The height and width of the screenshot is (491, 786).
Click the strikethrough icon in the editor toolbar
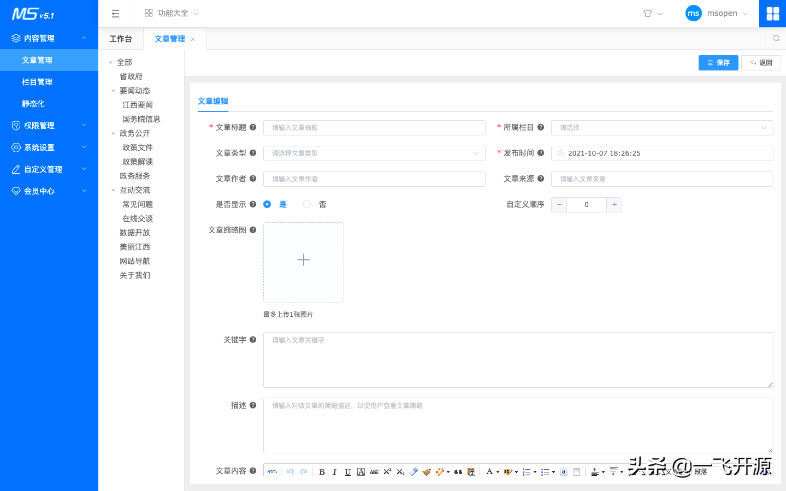tap(374, 471)
